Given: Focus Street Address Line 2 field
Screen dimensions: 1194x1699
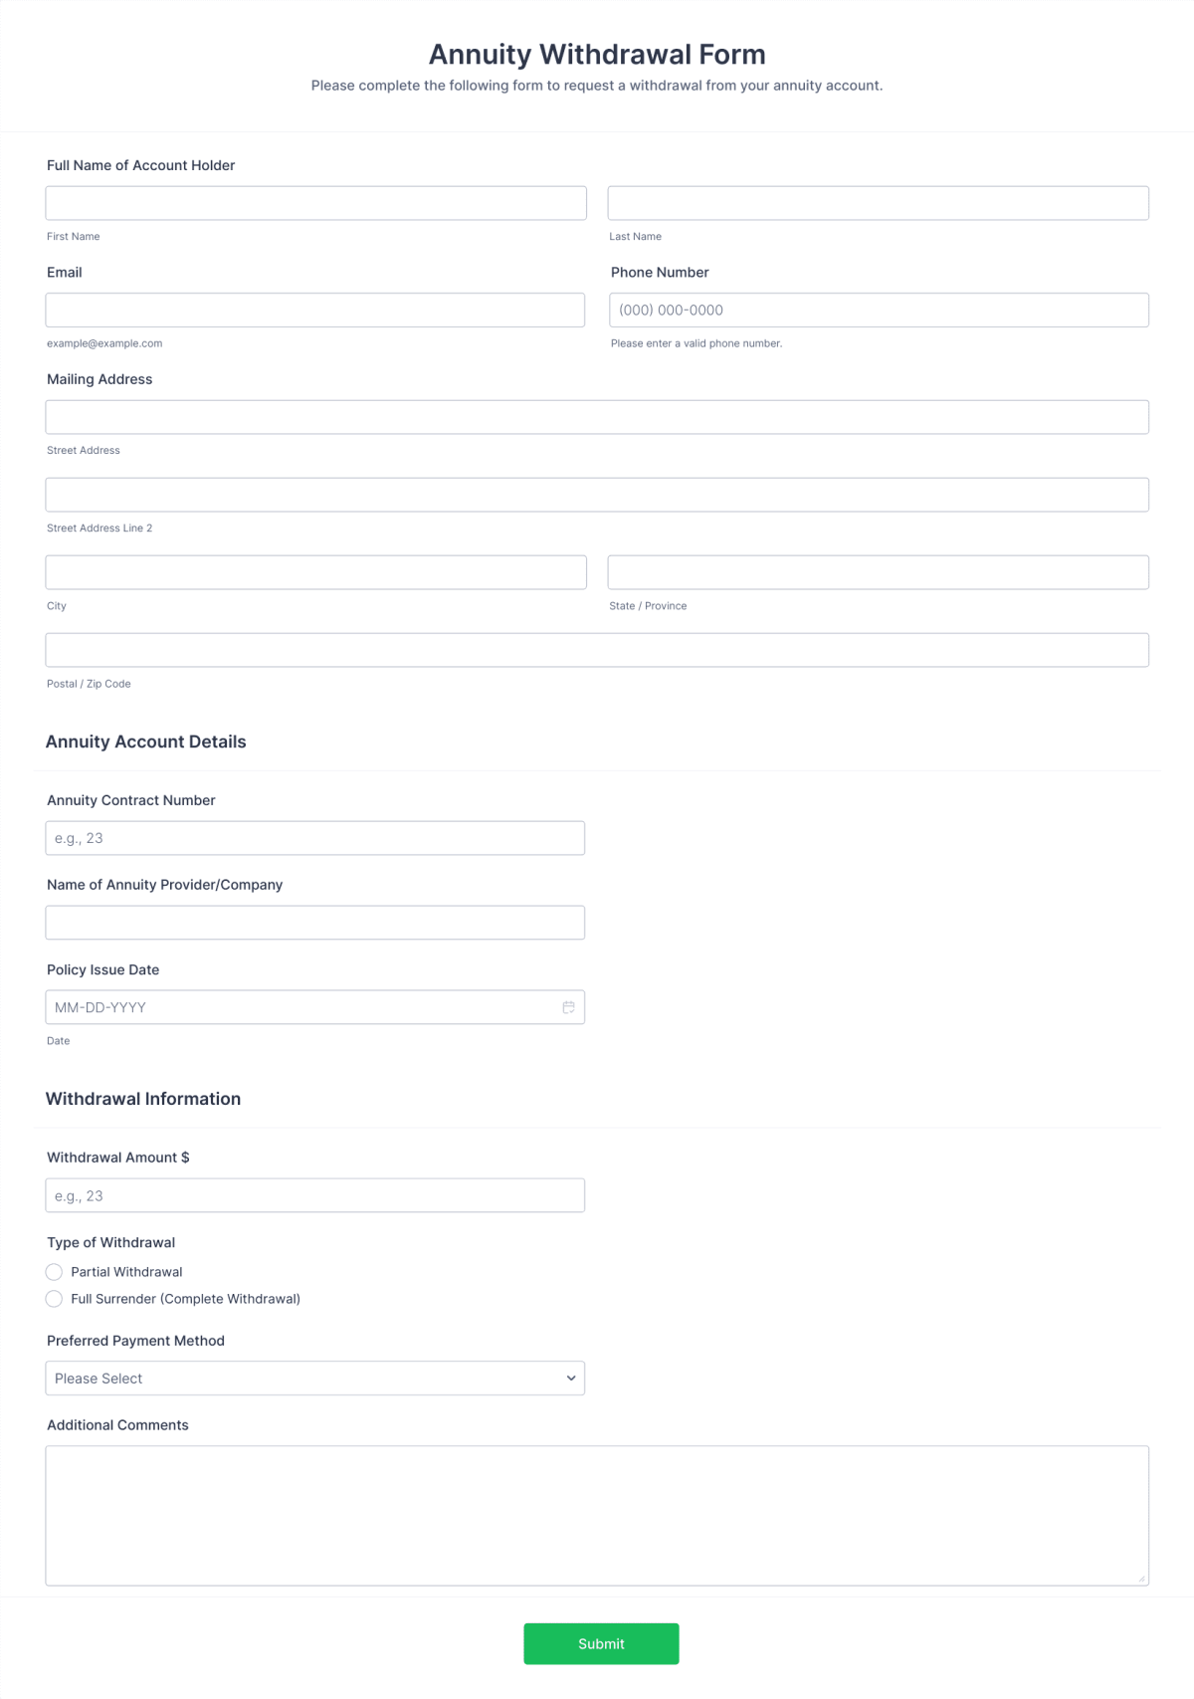Looking at the screenshot, I should (x=596, y=494).
